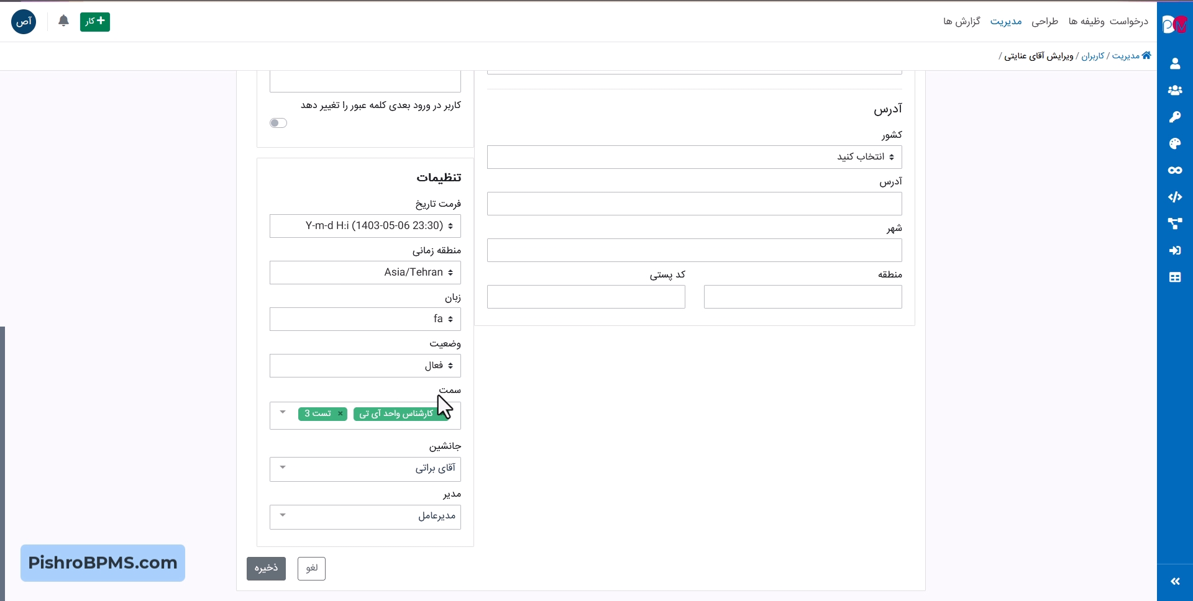Click the table grid sidebar icon

1174,277
